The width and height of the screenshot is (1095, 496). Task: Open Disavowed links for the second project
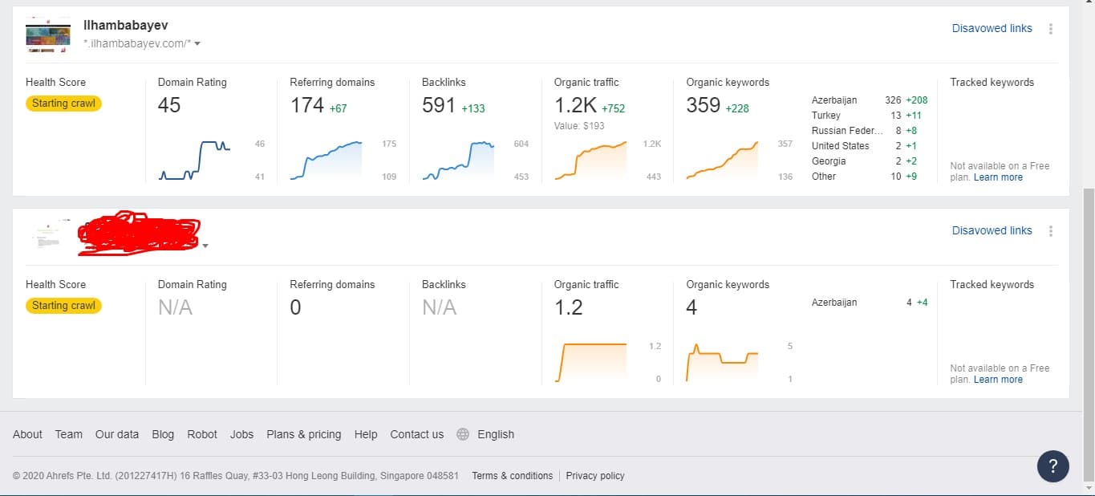click(x=992, y=230)
